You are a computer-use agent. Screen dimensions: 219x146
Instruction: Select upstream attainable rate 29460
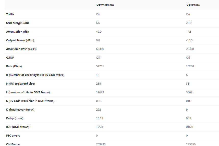pyautogui.click(x=190, y=49)
